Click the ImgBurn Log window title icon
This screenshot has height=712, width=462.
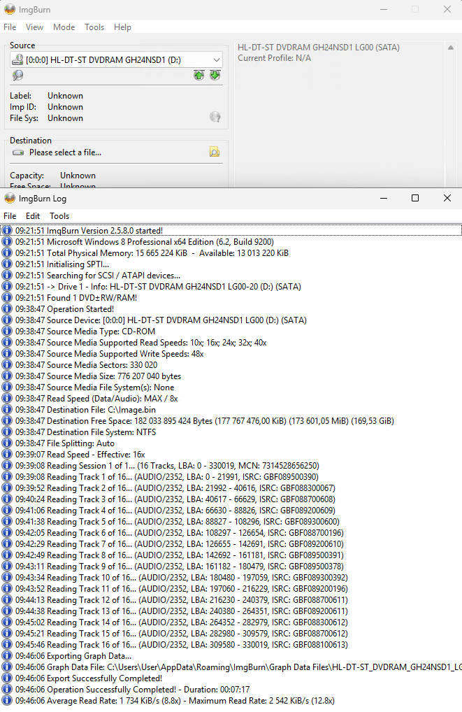click(10, 198)
